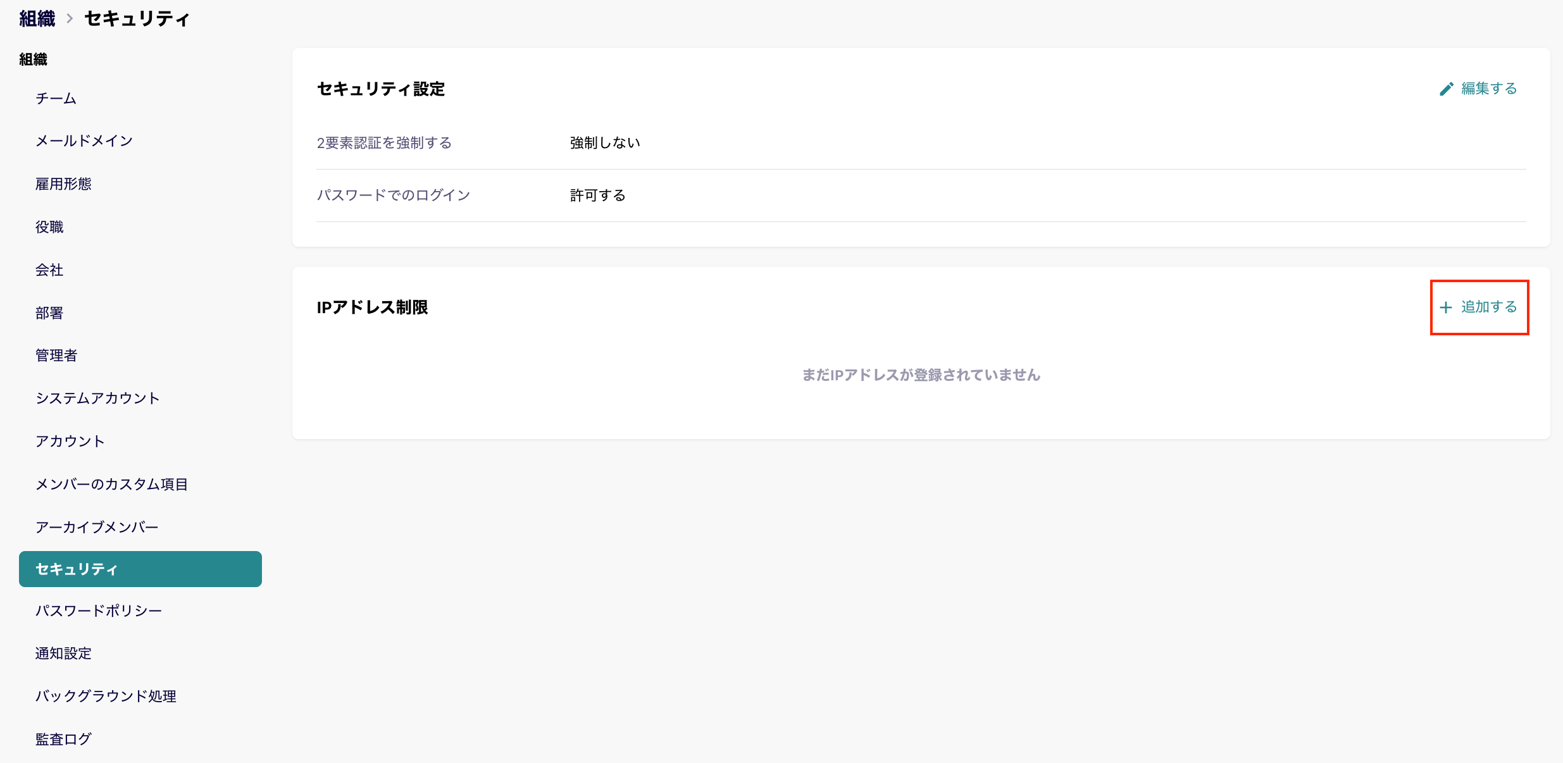The width and height of the screenshot is (1563, 763).
Task: Open パスワードポリシー settings
Action: pyautogui.click(x=99, y=611)
